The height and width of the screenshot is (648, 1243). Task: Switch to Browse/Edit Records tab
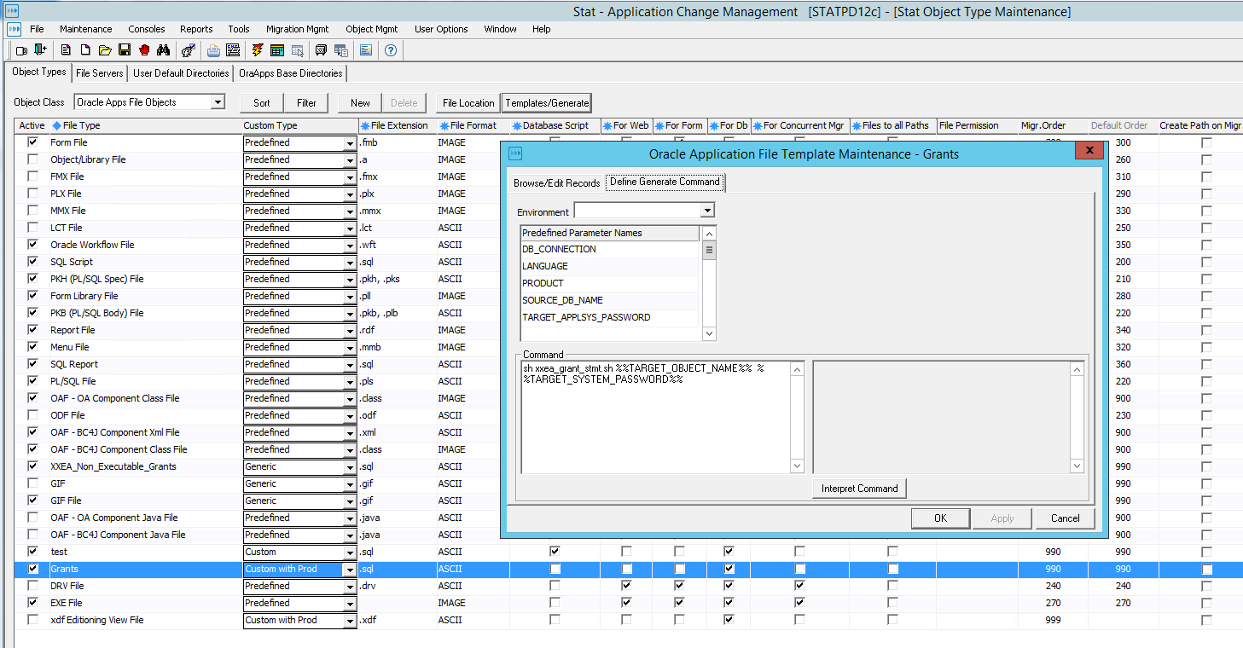tap(556, 183)
